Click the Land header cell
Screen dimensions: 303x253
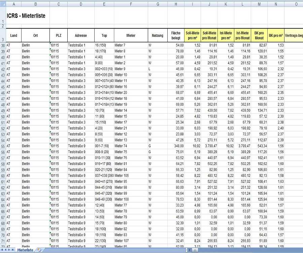coord(13,35)
